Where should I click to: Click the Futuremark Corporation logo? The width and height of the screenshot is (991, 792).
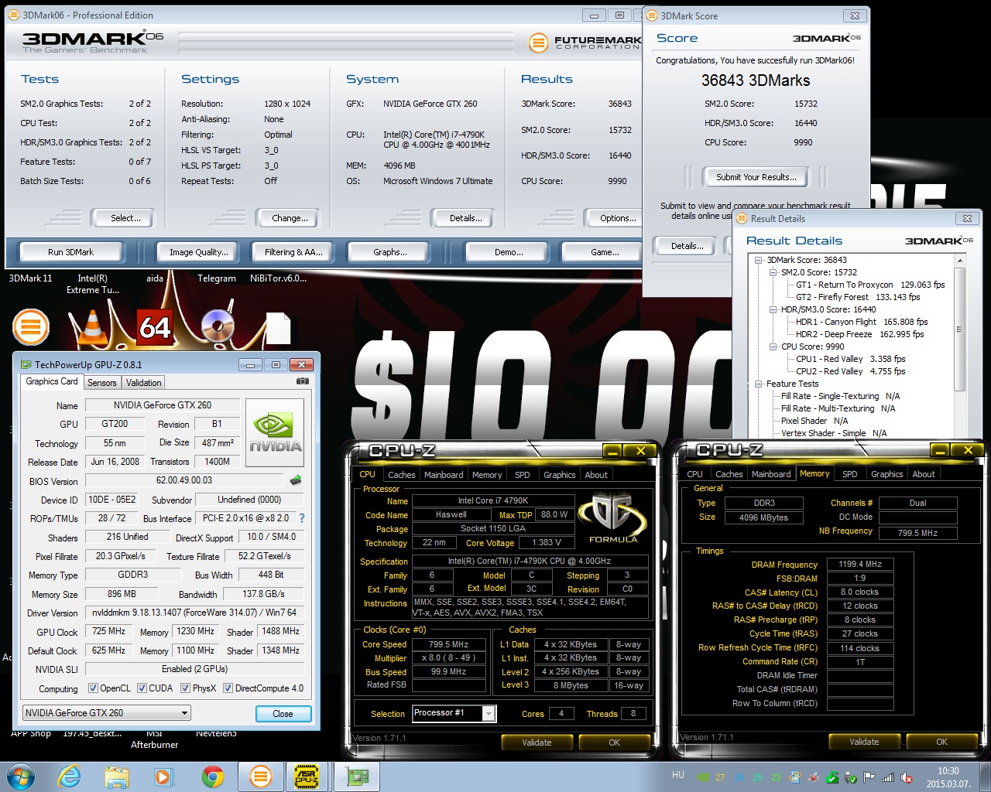pos(585,43)
